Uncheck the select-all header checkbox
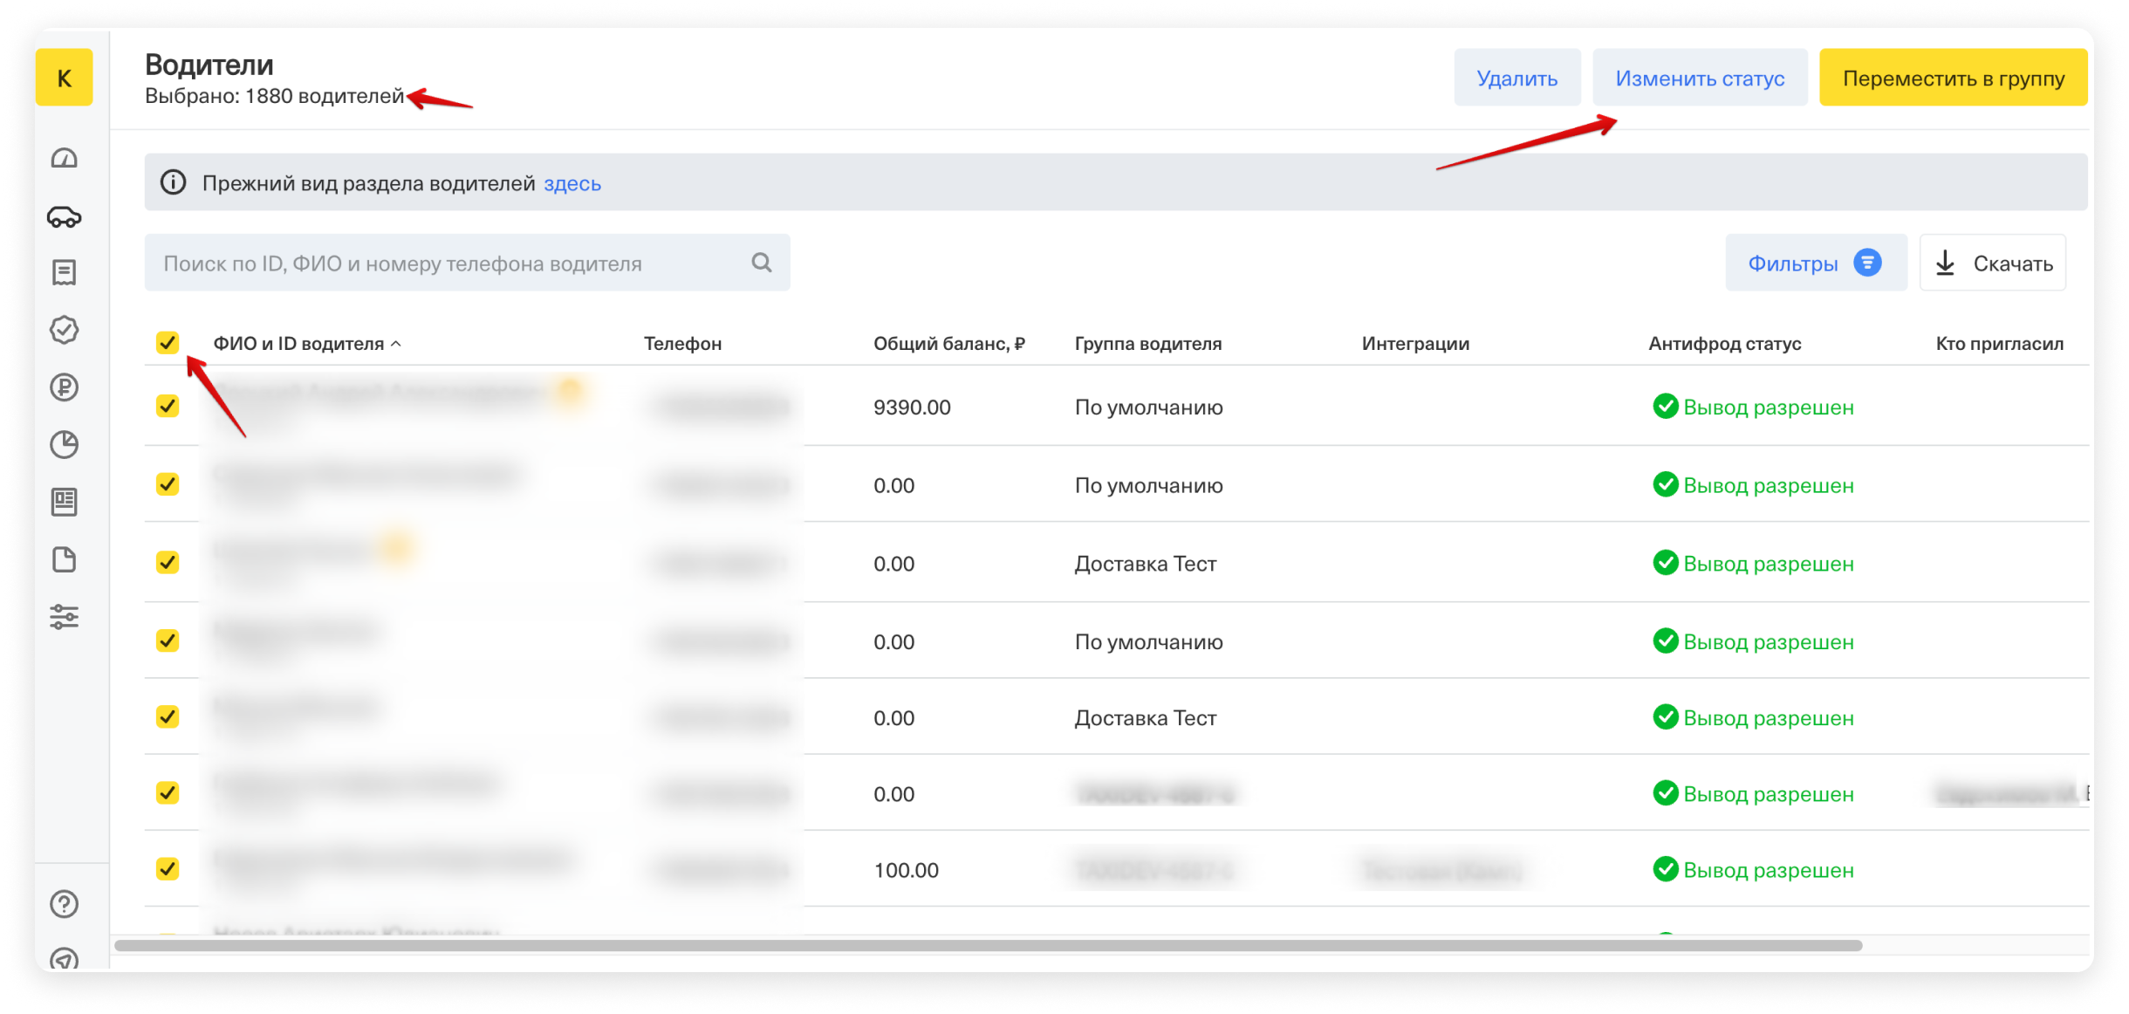 click(x=168, y=343)
